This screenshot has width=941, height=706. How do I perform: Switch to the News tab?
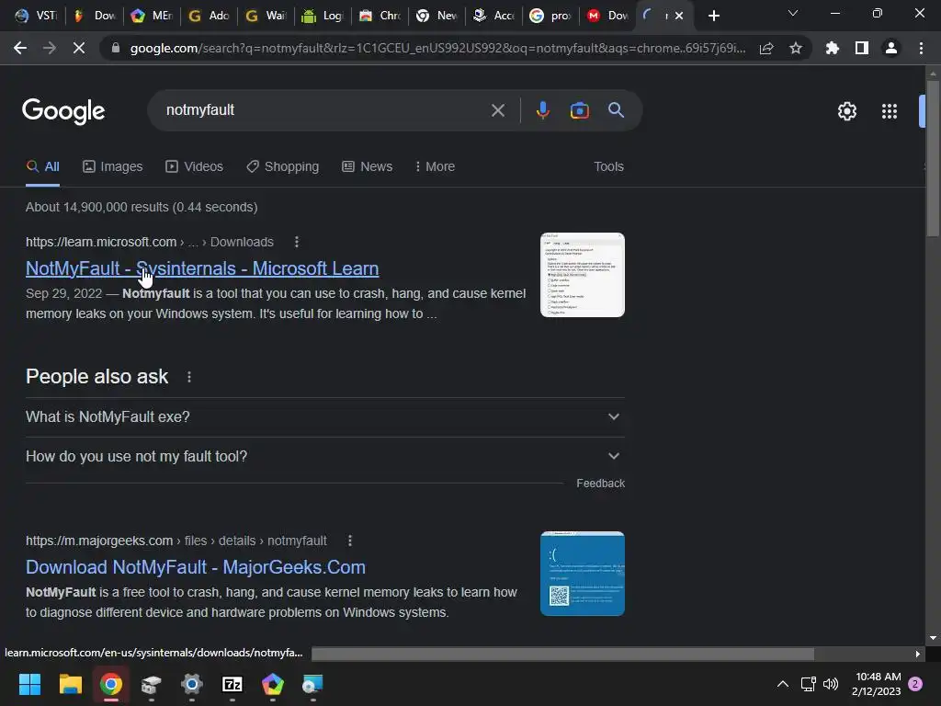368,167
